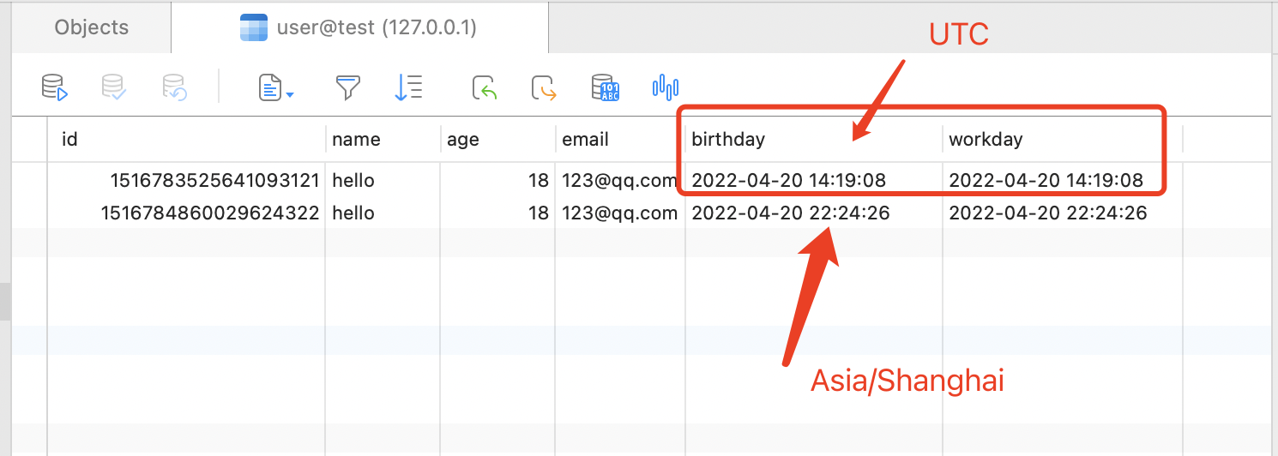Viewport: 1278px width, 456px height.
Task: Click the id column header
Action: point(70,139)
